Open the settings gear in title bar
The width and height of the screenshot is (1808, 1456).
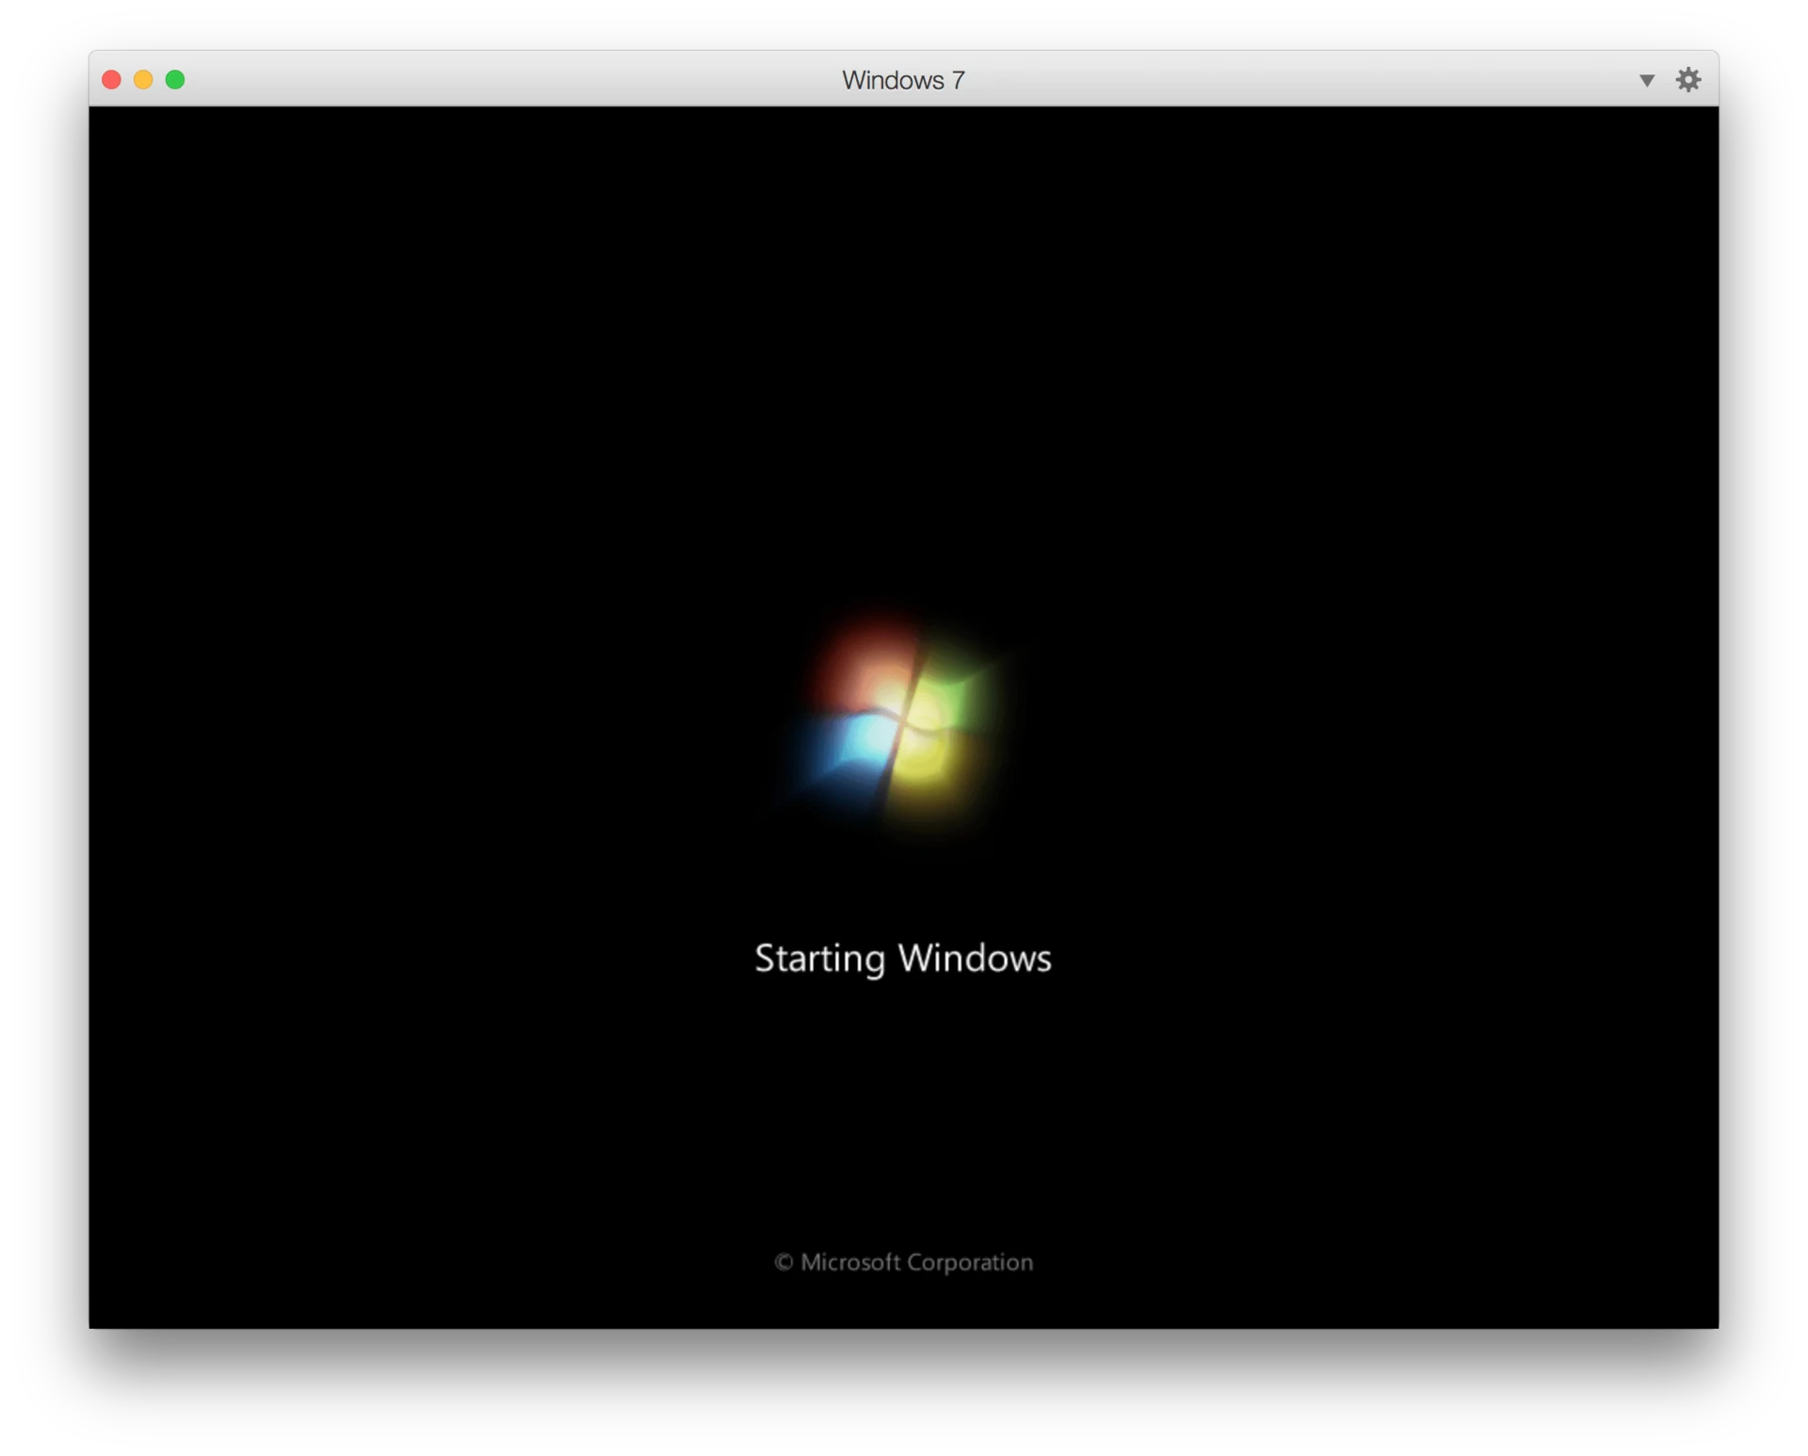(1687, 79)
